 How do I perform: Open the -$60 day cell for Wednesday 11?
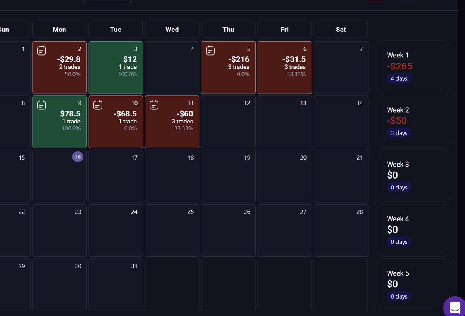coord(172,122)
